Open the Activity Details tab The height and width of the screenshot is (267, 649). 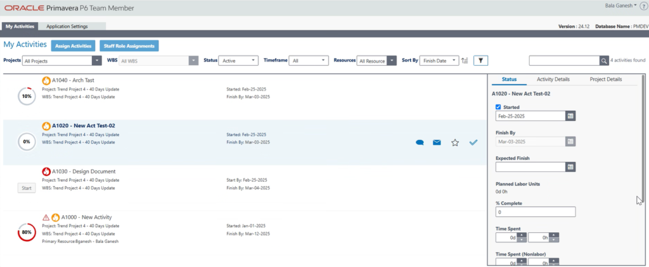click(x=553, y=79)
